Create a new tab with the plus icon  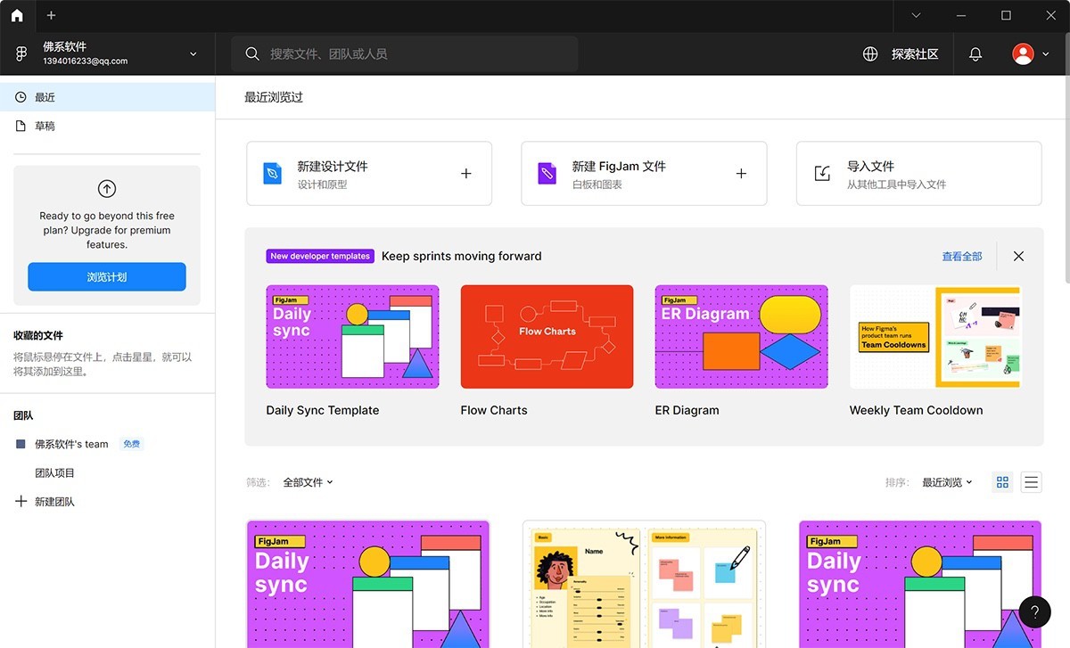(x=51, y=15)
